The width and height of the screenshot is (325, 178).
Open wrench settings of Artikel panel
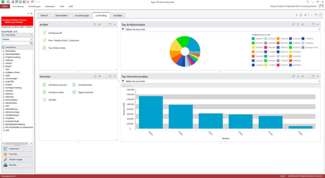[x=99, y=24]
